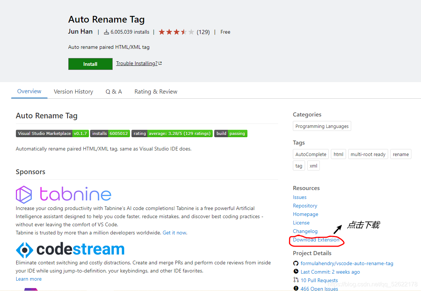
Task: Open the Homepage resource link
Action: pos(305,214)
